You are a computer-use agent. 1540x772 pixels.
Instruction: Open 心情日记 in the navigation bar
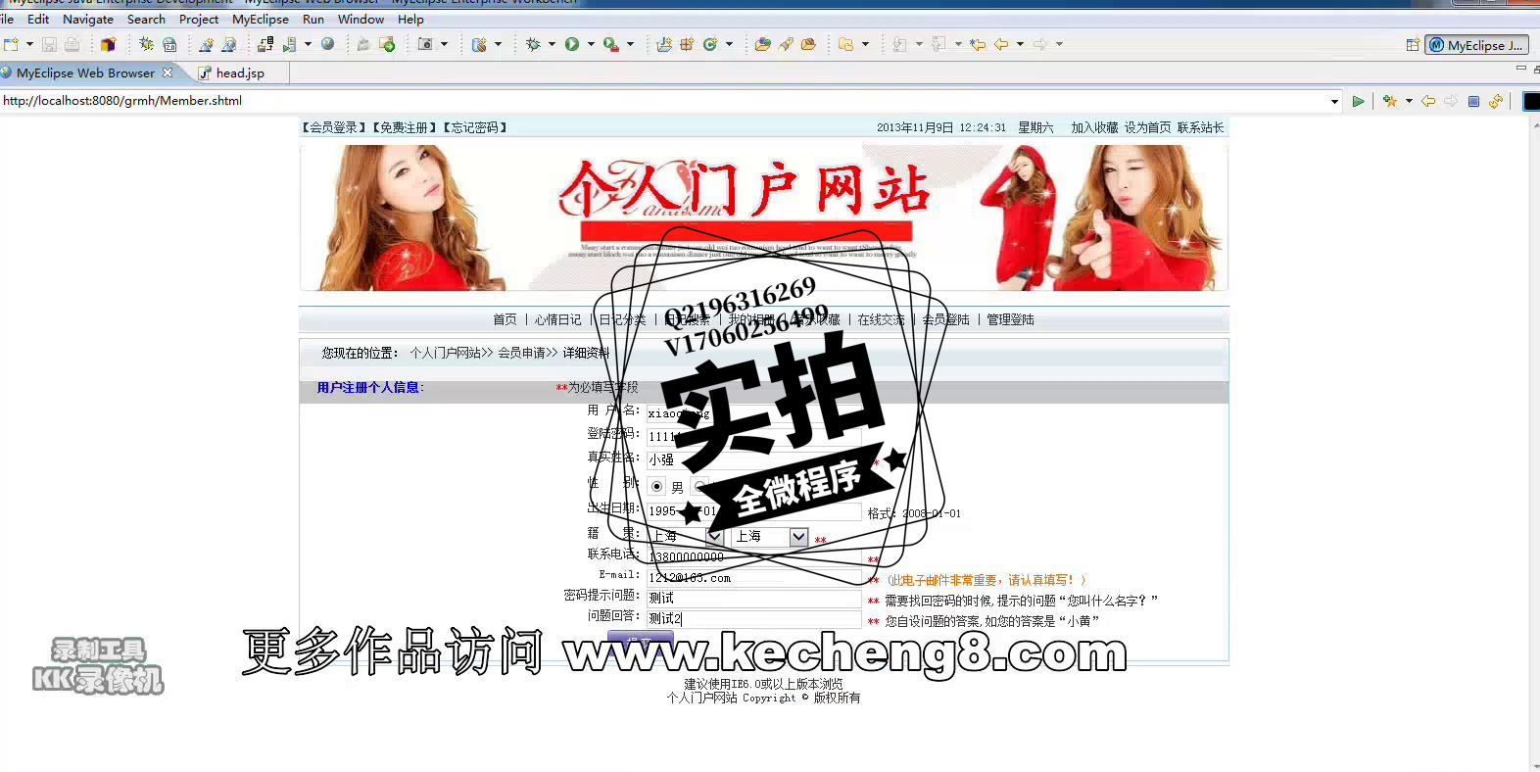point(557,319)
